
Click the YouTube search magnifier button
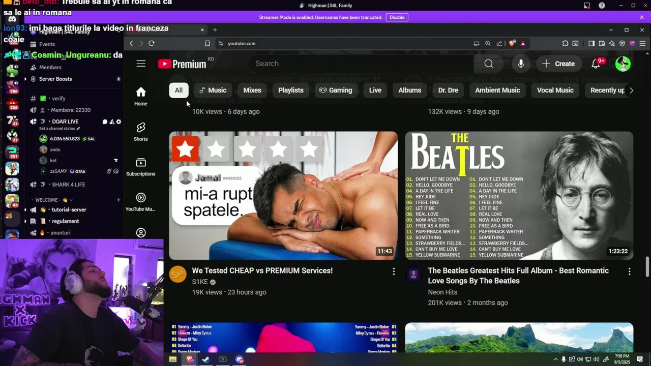489,64
